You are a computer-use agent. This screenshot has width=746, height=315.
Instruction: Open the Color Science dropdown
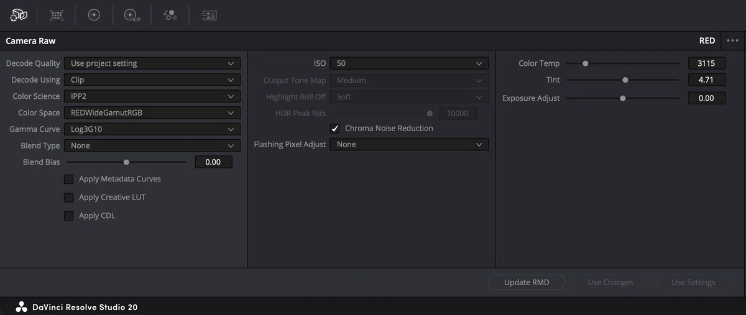click(152, 96)
